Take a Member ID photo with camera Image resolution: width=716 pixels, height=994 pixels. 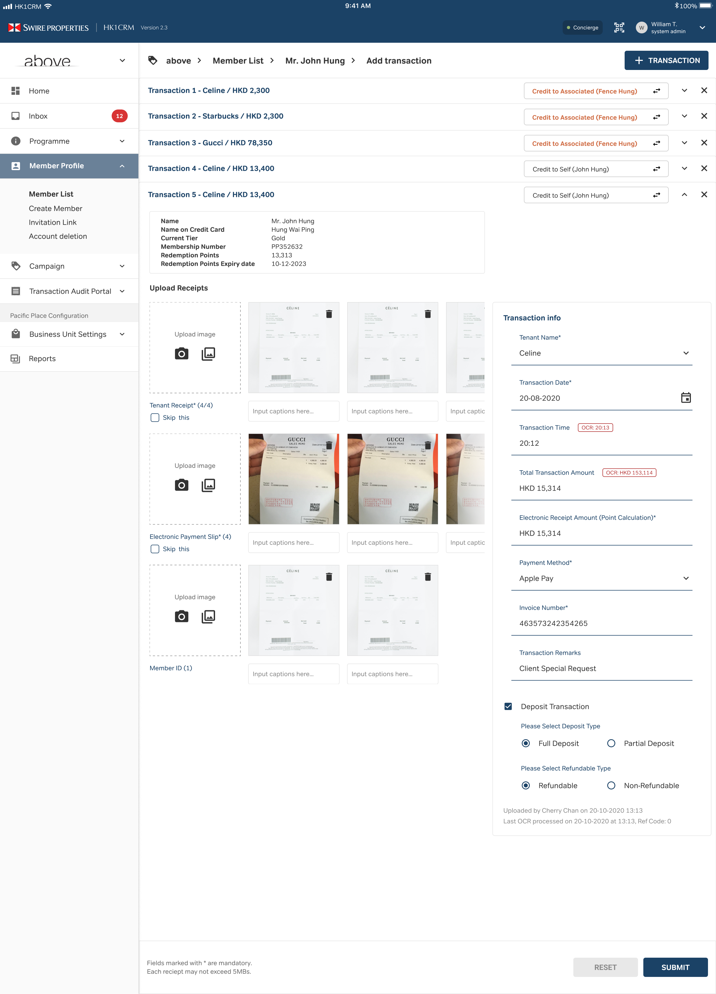(181, 617)
